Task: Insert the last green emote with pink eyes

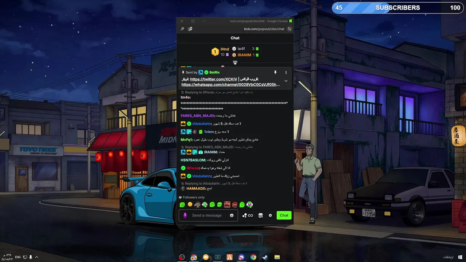Action: pyautogui.click(x=249, y=205)
